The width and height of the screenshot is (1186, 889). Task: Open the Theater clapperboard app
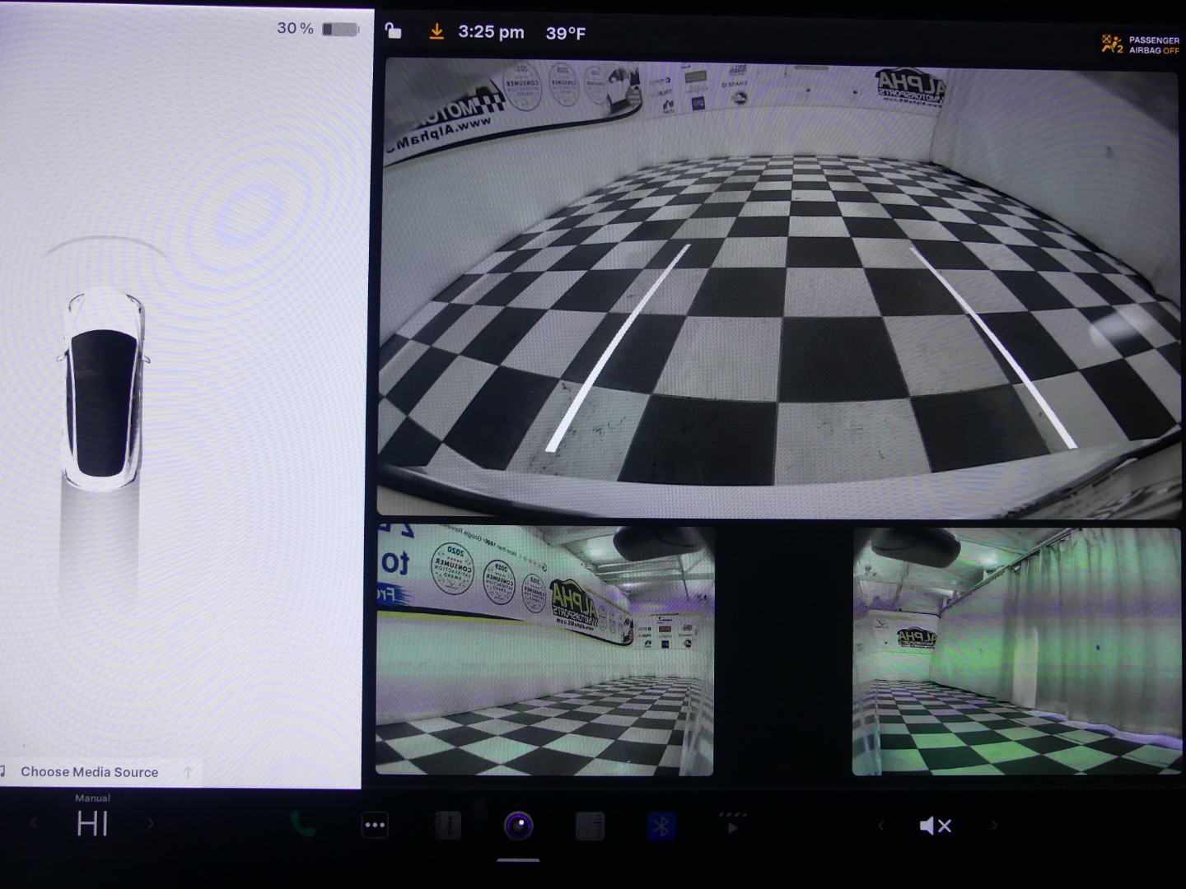click(732, 825)
